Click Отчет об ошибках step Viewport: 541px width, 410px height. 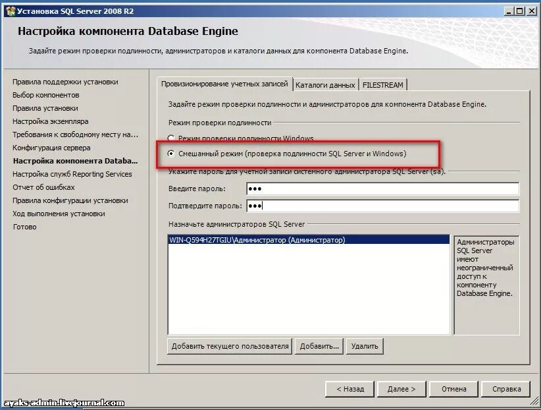pyautogui.click(x=43, y=187)
